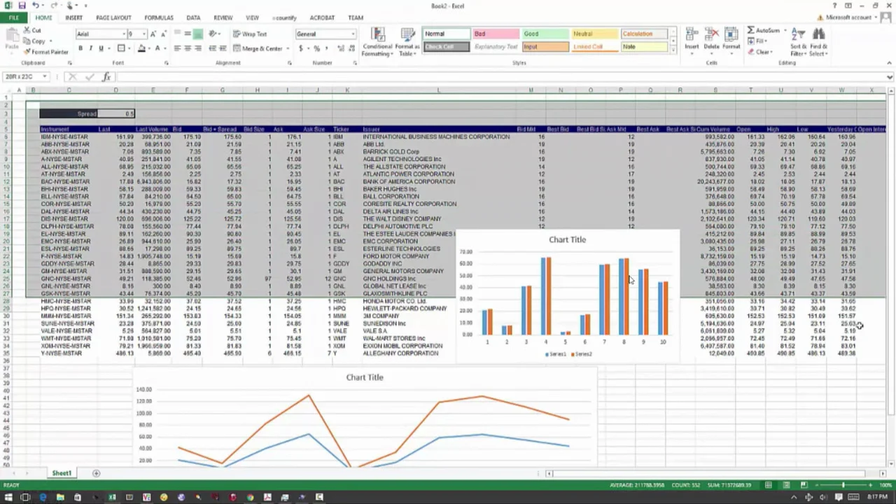Open the INSERT ribbon tab
Viewport: 896px width, 504px height.
click(73, 17)
